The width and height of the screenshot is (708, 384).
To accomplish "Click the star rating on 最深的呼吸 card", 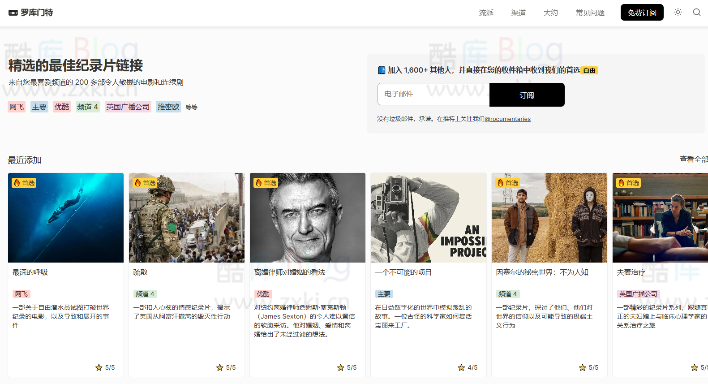I will 105,367.
